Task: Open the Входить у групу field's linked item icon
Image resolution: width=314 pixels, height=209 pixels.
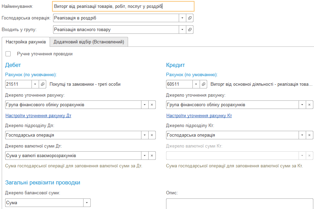Action: pyautogui.click(x=190, y=30)
